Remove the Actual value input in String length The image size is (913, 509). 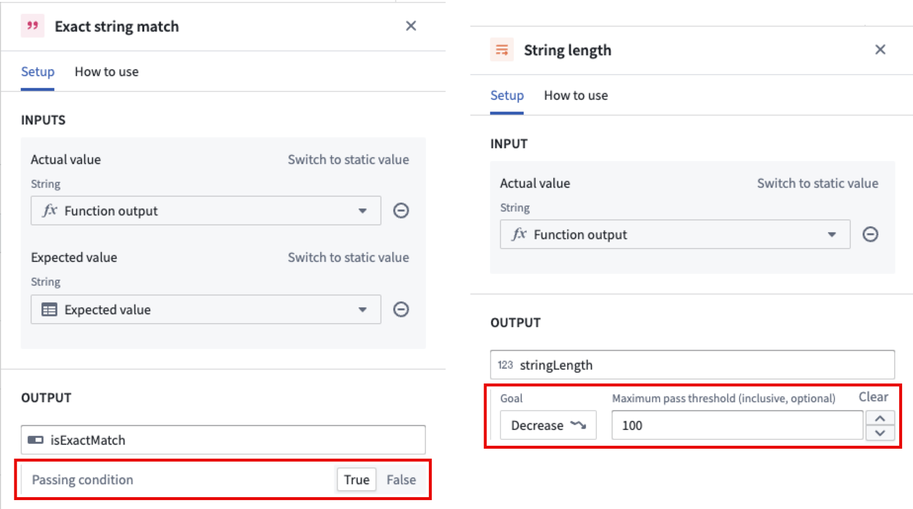870,234
